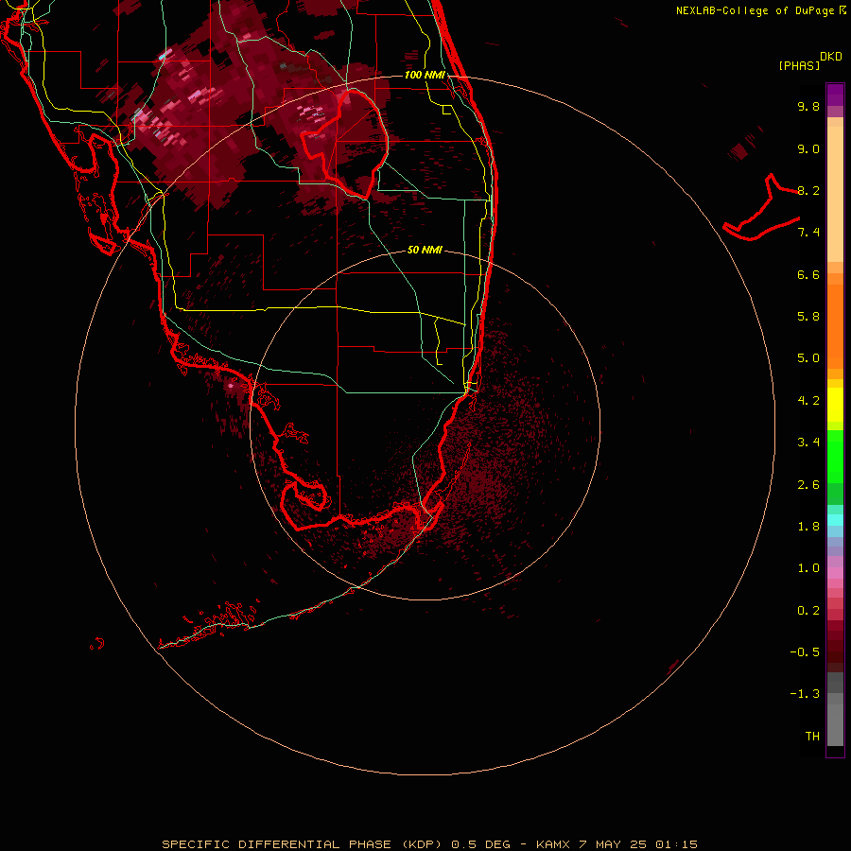Screen dimensions: 851x851
Task: Pick the pink band of the color scale
Action: click(835, 573)
